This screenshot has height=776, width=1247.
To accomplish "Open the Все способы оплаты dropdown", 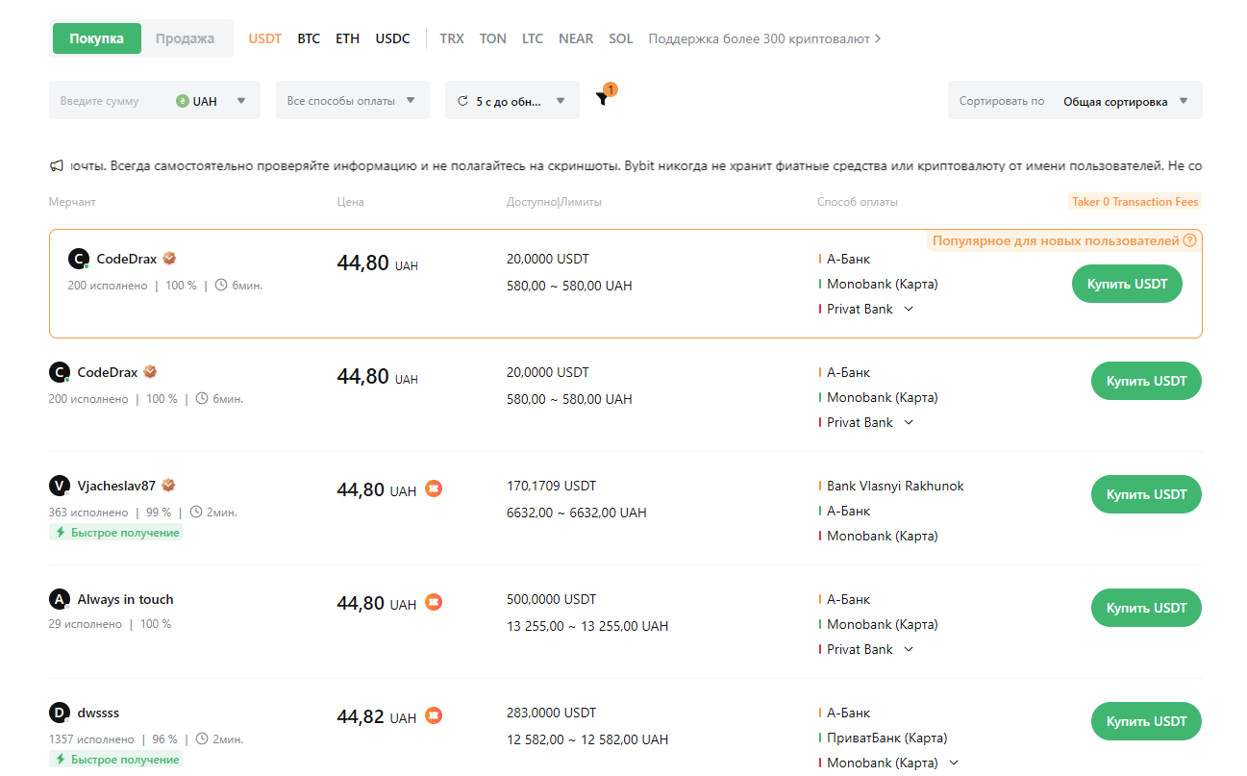I will pyautogui.click(x=353, y=100).
